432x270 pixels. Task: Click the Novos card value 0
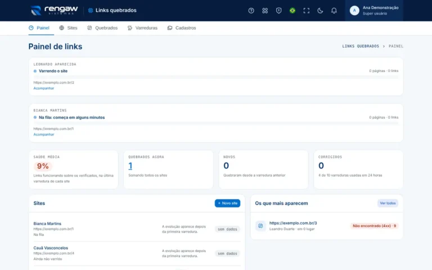coord(226,165)
